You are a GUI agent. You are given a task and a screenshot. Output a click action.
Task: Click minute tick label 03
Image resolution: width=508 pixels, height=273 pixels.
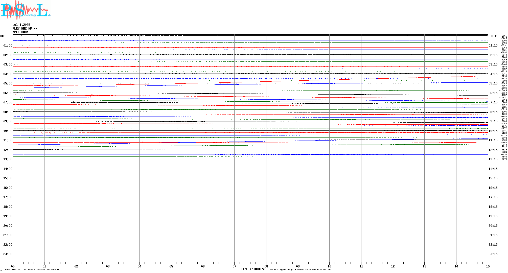(108, 266)
